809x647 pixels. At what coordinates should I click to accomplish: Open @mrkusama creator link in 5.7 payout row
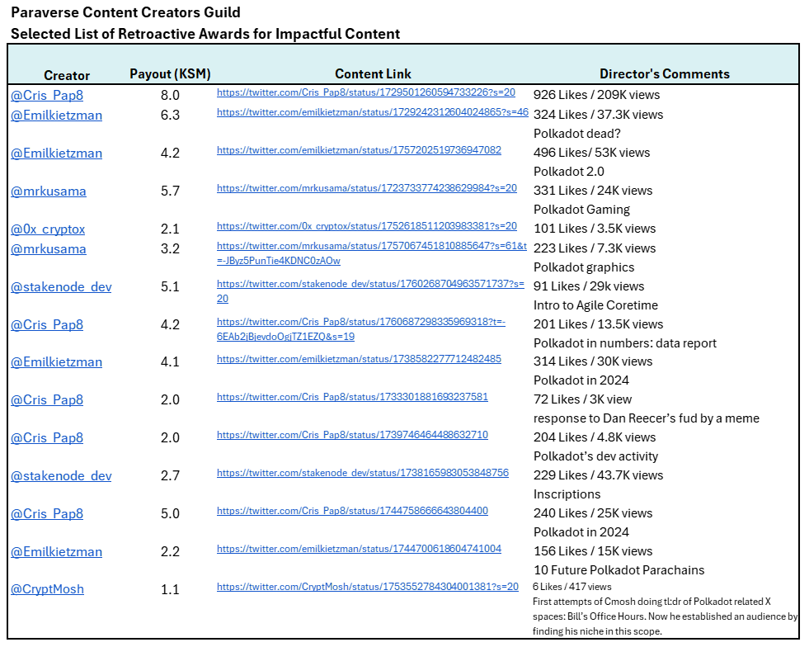49,191
